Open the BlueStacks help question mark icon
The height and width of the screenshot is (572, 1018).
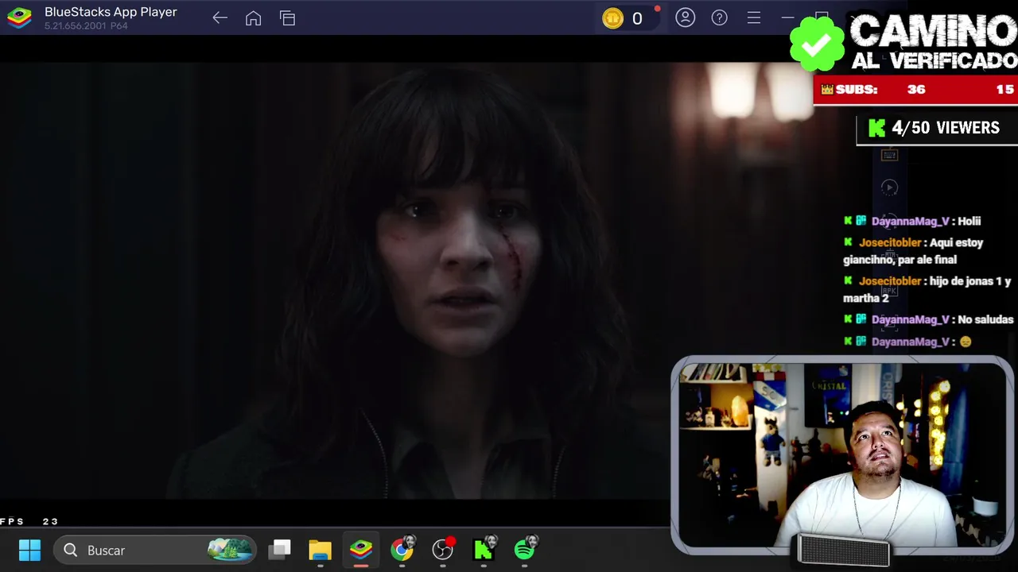pos(719,17)
